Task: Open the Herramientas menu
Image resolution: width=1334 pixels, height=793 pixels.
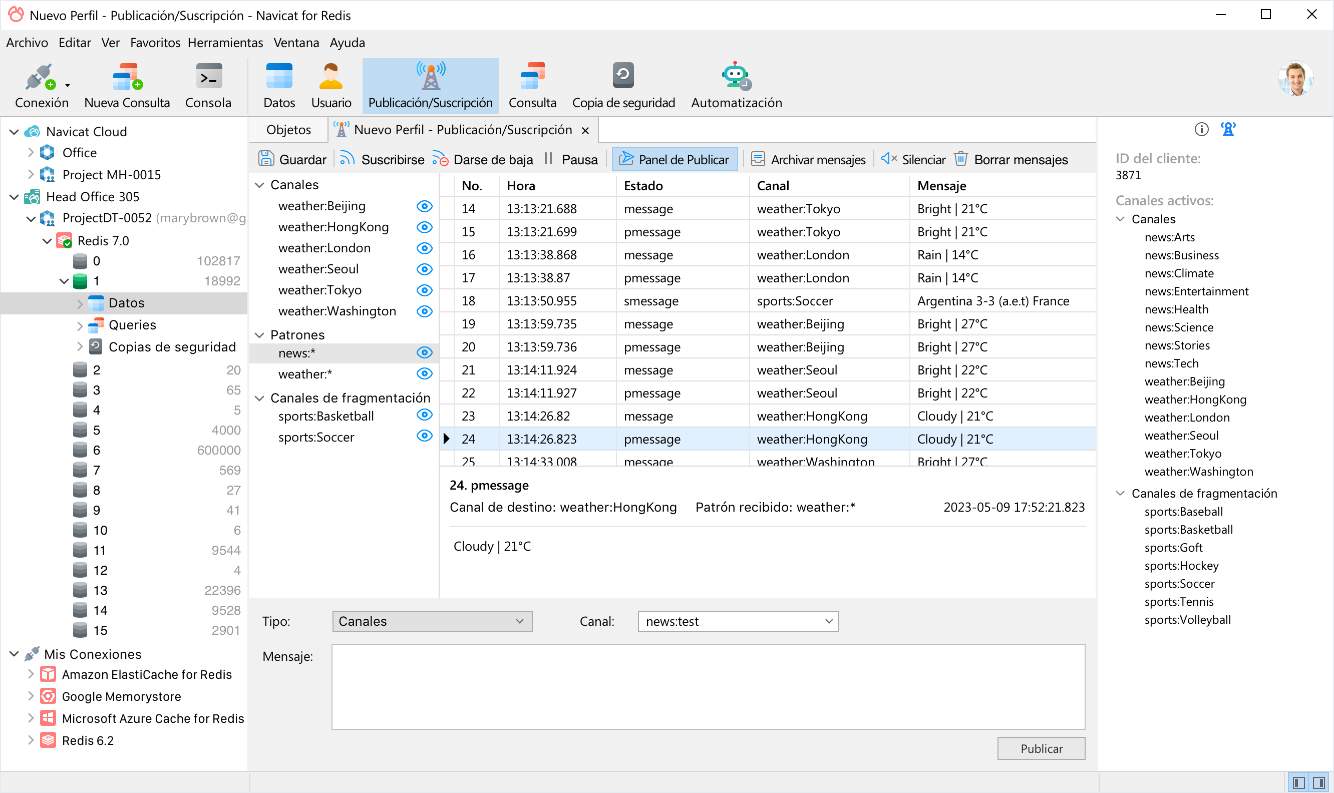Action: (x=225, y=43)
